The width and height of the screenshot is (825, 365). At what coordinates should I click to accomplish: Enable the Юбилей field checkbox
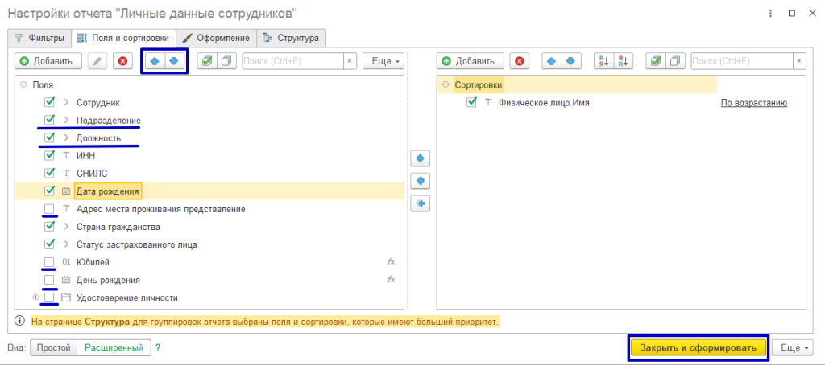point(50,262)
